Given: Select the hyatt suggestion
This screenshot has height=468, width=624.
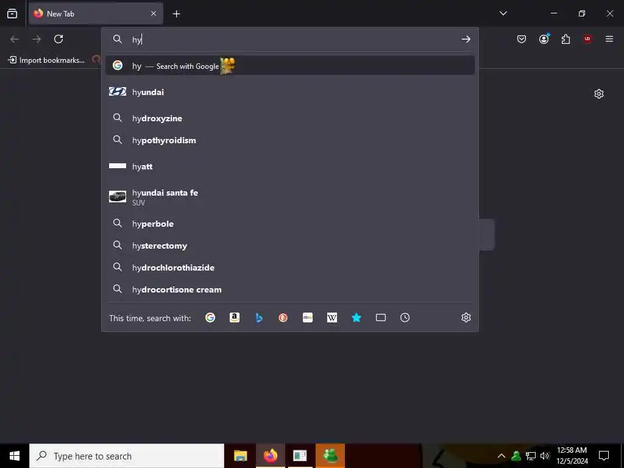Looking at the screenshot, I should click(289, 166).
